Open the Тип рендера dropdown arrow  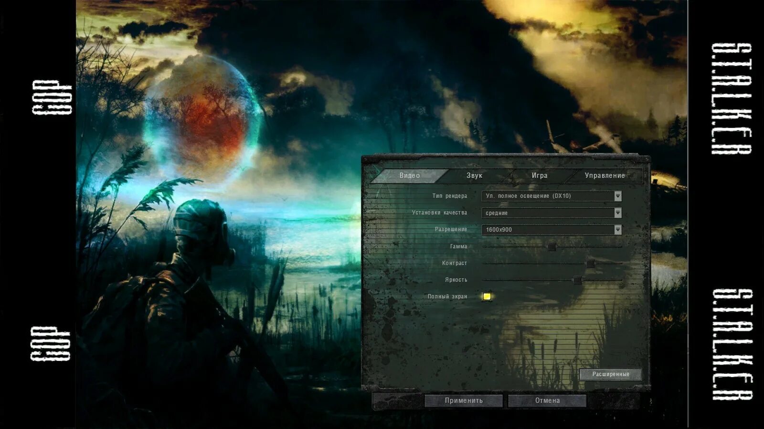tap(618, 196)
